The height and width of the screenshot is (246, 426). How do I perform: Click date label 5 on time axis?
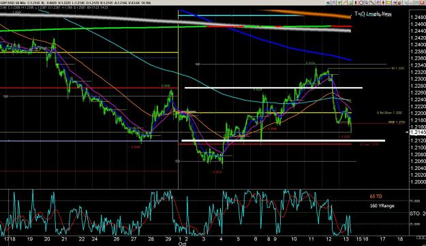(239, 239)
